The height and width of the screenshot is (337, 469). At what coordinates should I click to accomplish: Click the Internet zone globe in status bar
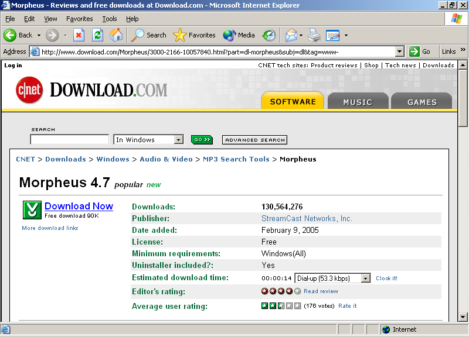point(386,329)
